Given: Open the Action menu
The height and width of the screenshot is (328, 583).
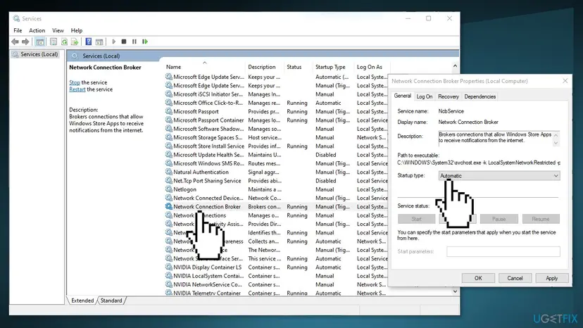Looking at the screenshot, I should [37, 30].
